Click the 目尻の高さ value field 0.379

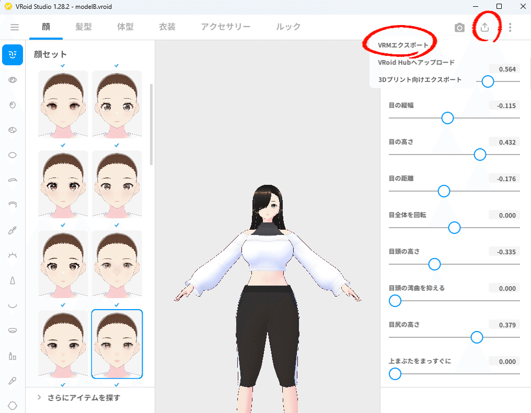(504, 325)
